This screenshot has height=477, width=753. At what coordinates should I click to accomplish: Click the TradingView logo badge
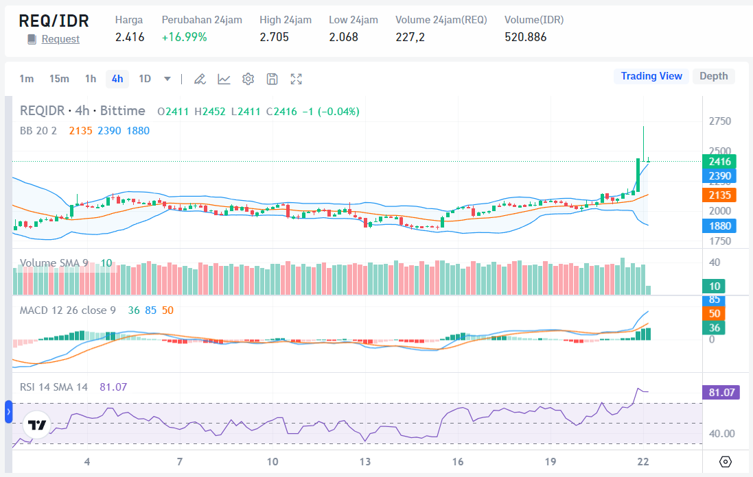36,425
